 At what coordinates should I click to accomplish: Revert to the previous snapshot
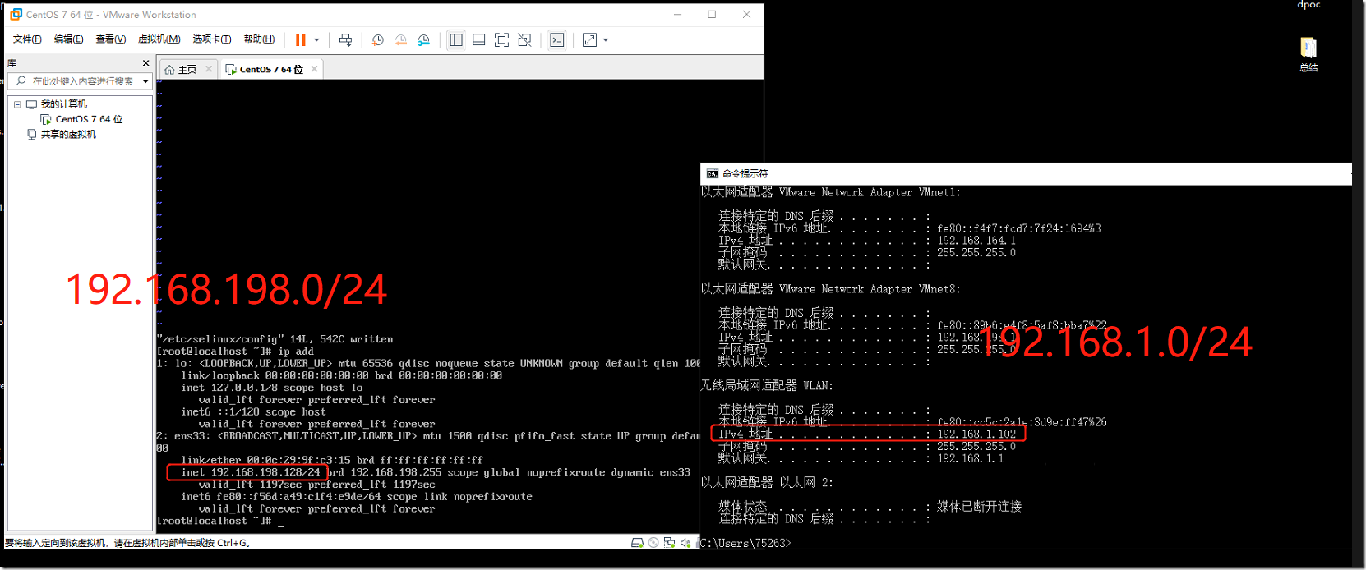point(401,39)
